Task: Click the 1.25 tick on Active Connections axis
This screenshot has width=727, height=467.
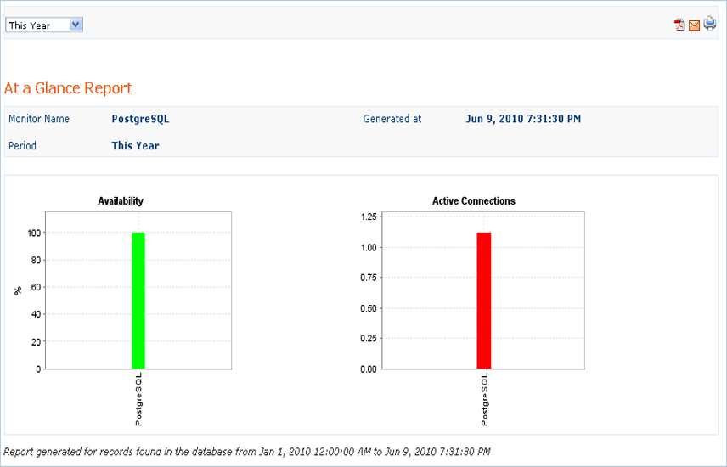Action: click(368, 217)
